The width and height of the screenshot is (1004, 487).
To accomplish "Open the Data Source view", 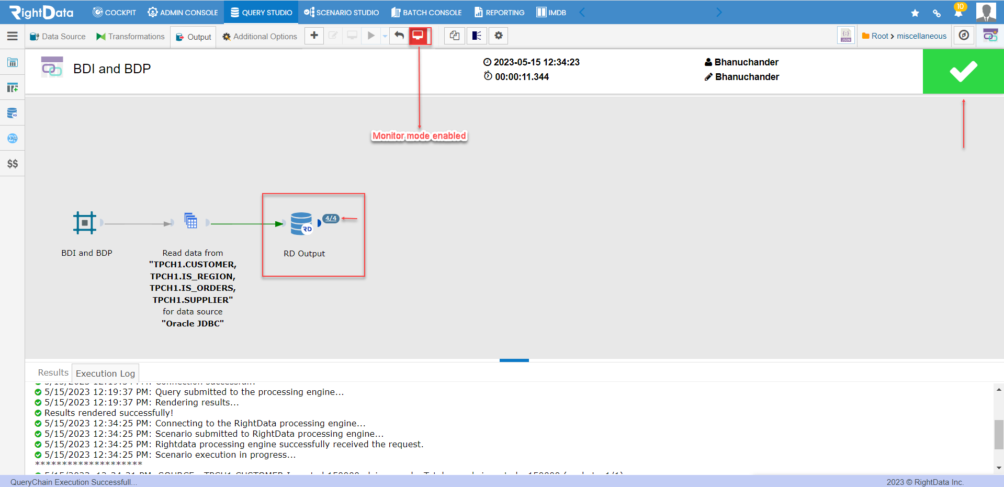I will [57, 36].
